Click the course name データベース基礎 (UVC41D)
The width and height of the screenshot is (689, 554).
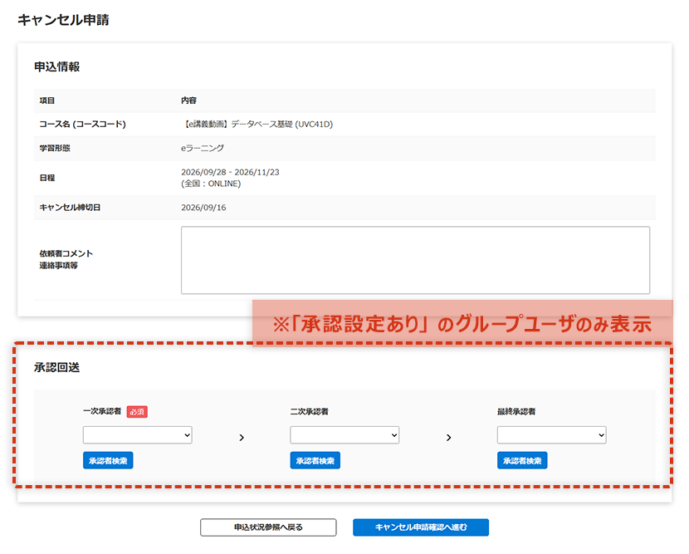point(257,125)
